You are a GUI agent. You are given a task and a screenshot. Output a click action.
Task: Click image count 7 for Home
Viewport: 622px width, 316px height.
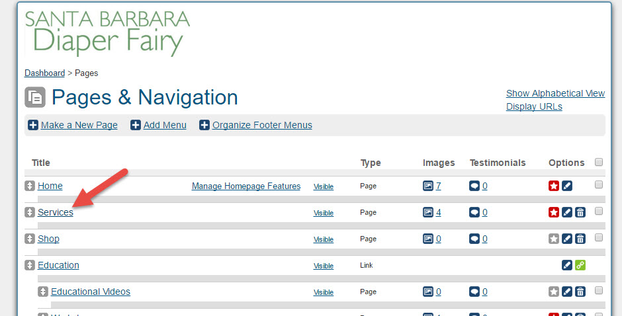coord(438,186)
